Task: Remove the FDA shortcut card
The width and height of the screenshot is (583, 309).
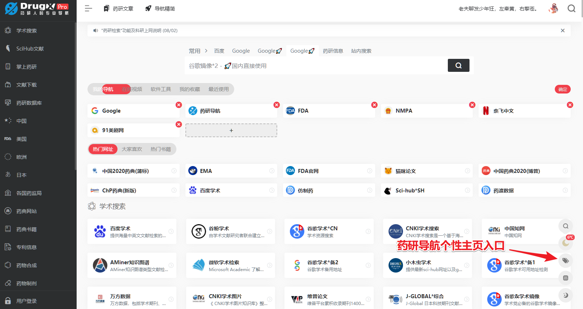Action: coord(374,105)
